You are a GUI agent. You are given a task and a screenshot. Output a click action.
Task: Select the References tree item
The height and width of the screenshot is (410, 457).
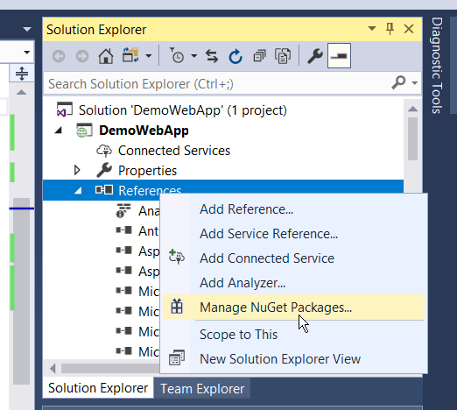tap(150, 190)
